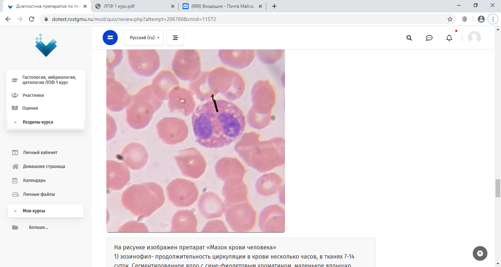Click the blood smear microscope image

point(195,141)
